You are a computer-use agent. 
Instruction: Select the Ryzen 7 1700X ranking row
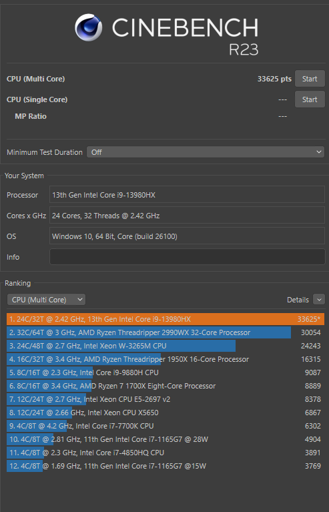[x=166, y=386]
